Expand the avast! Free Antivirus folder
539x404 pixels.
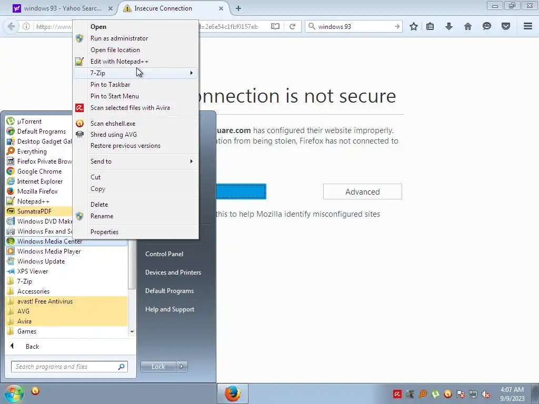(x=66, y=301)
